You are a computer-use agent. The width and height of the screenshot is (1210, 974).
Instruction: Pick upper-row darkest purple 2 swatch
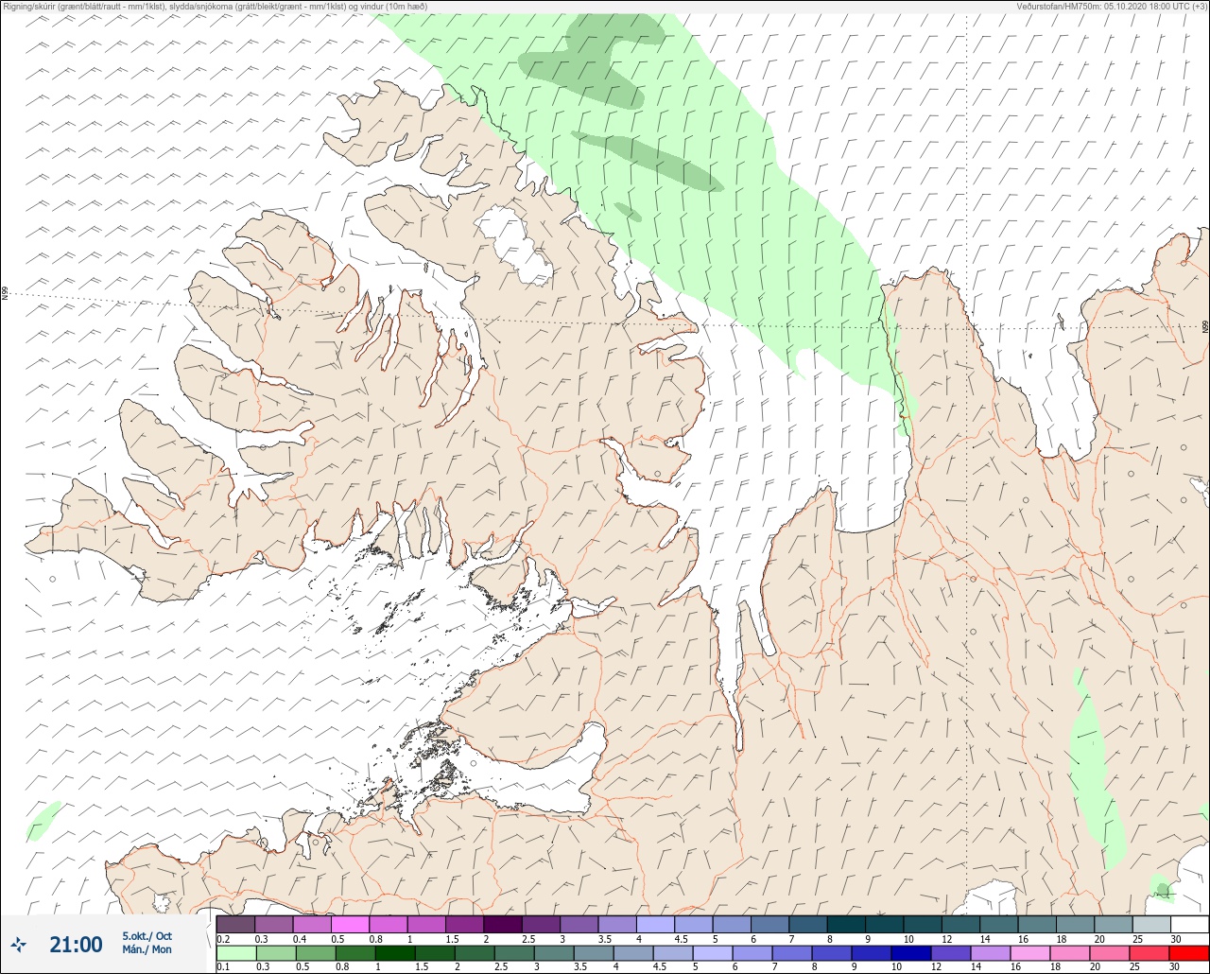tap(503, 924)
